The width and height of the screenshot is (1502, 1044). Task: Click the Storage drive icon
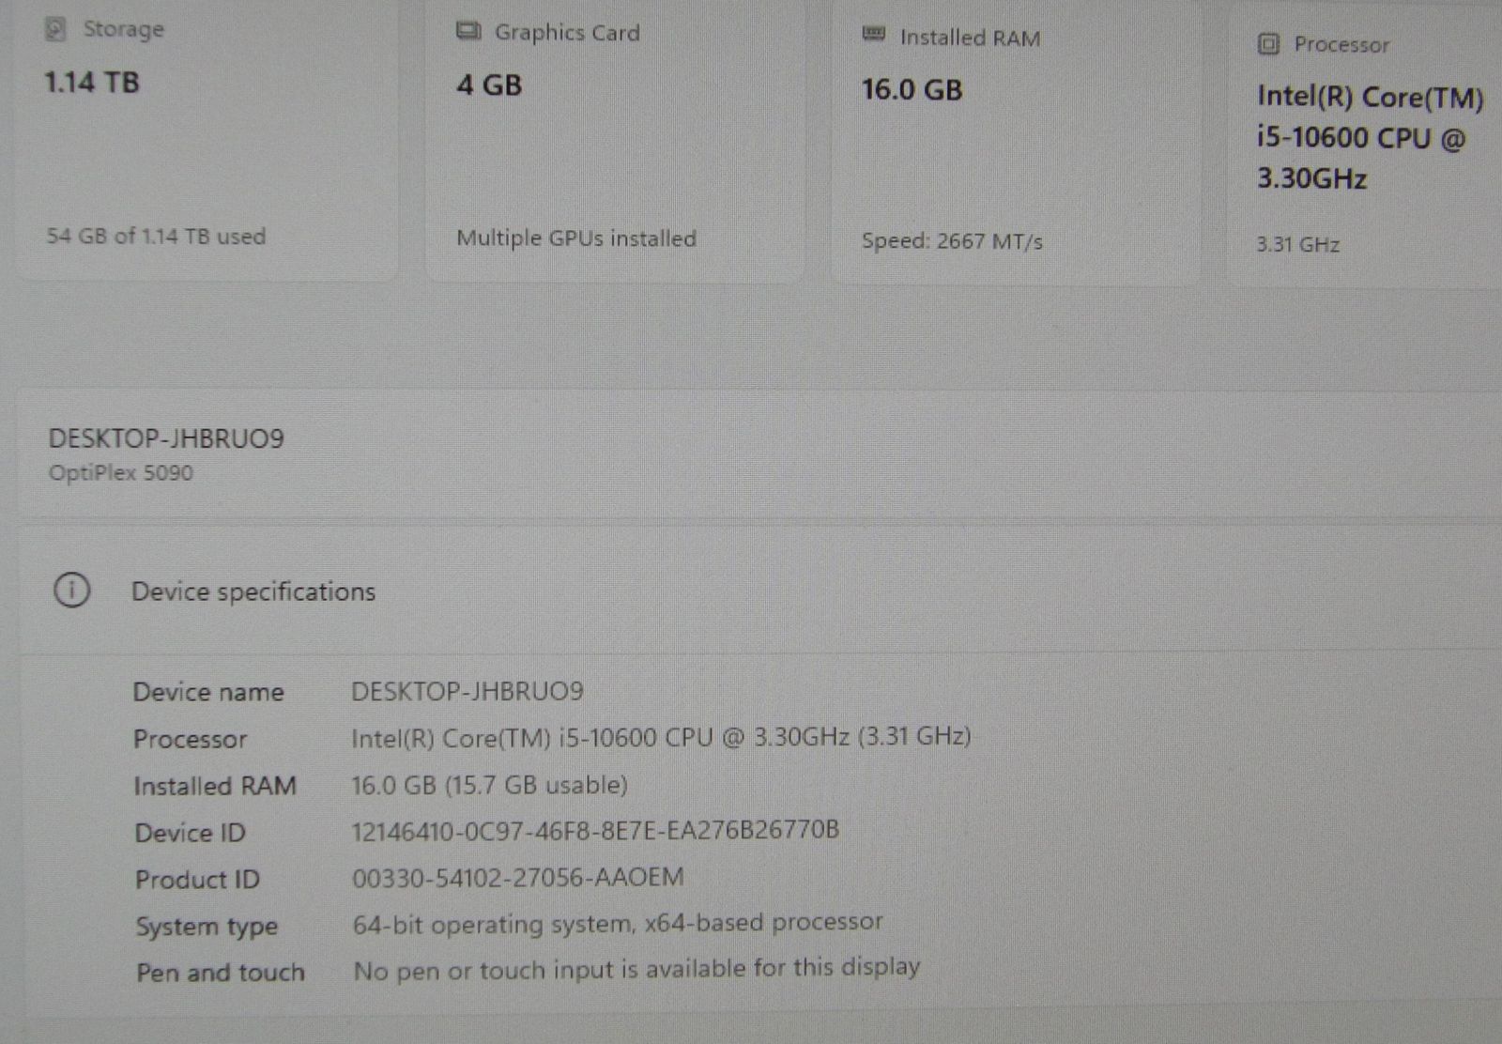pos(55,29)
